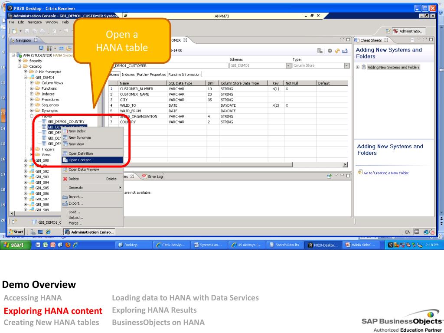Screen dimensions: 444x333
Task: Click the remote desktop Start button
Action: click(17, 232)
